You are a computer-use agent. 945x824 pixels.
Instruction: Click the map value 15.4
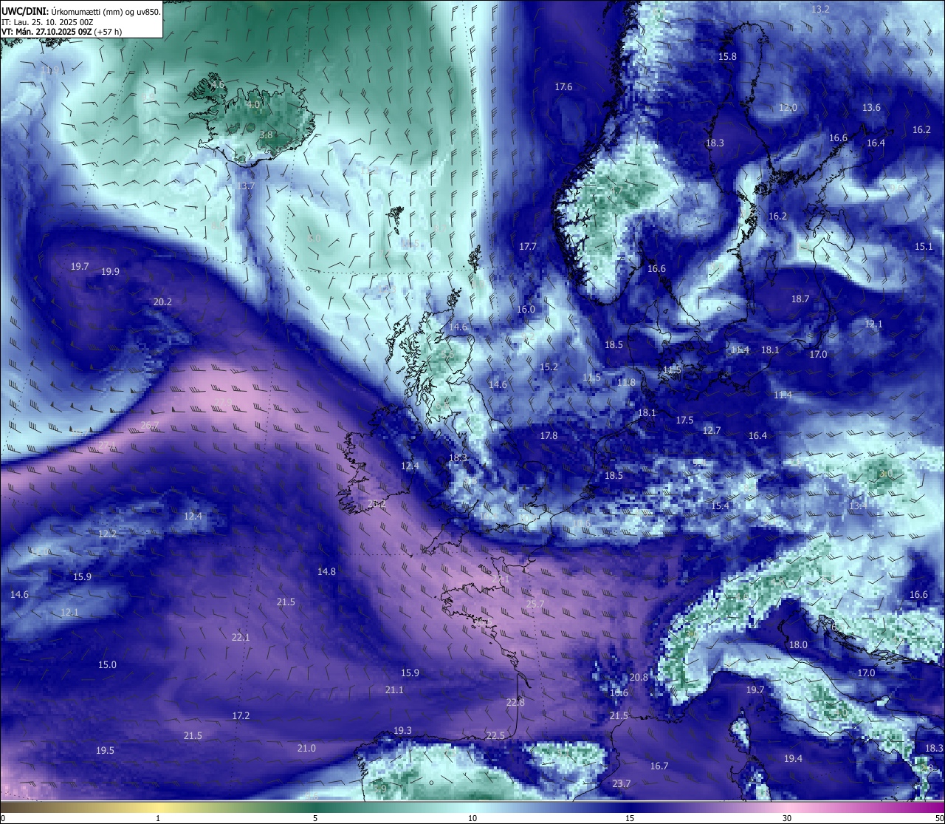720,506
